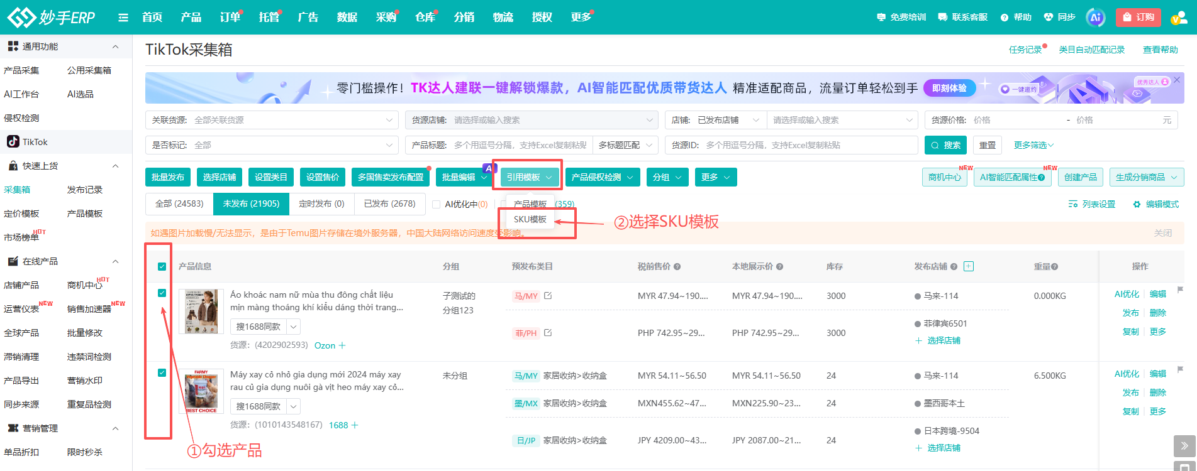Expand 更多筛选 filters
The width and height of the screenshot is (1197, 471).
1033,145
